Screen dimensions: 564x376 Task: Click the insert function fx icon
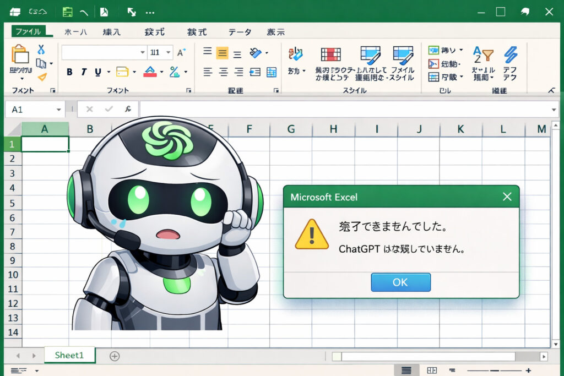(x=127, y=109)
